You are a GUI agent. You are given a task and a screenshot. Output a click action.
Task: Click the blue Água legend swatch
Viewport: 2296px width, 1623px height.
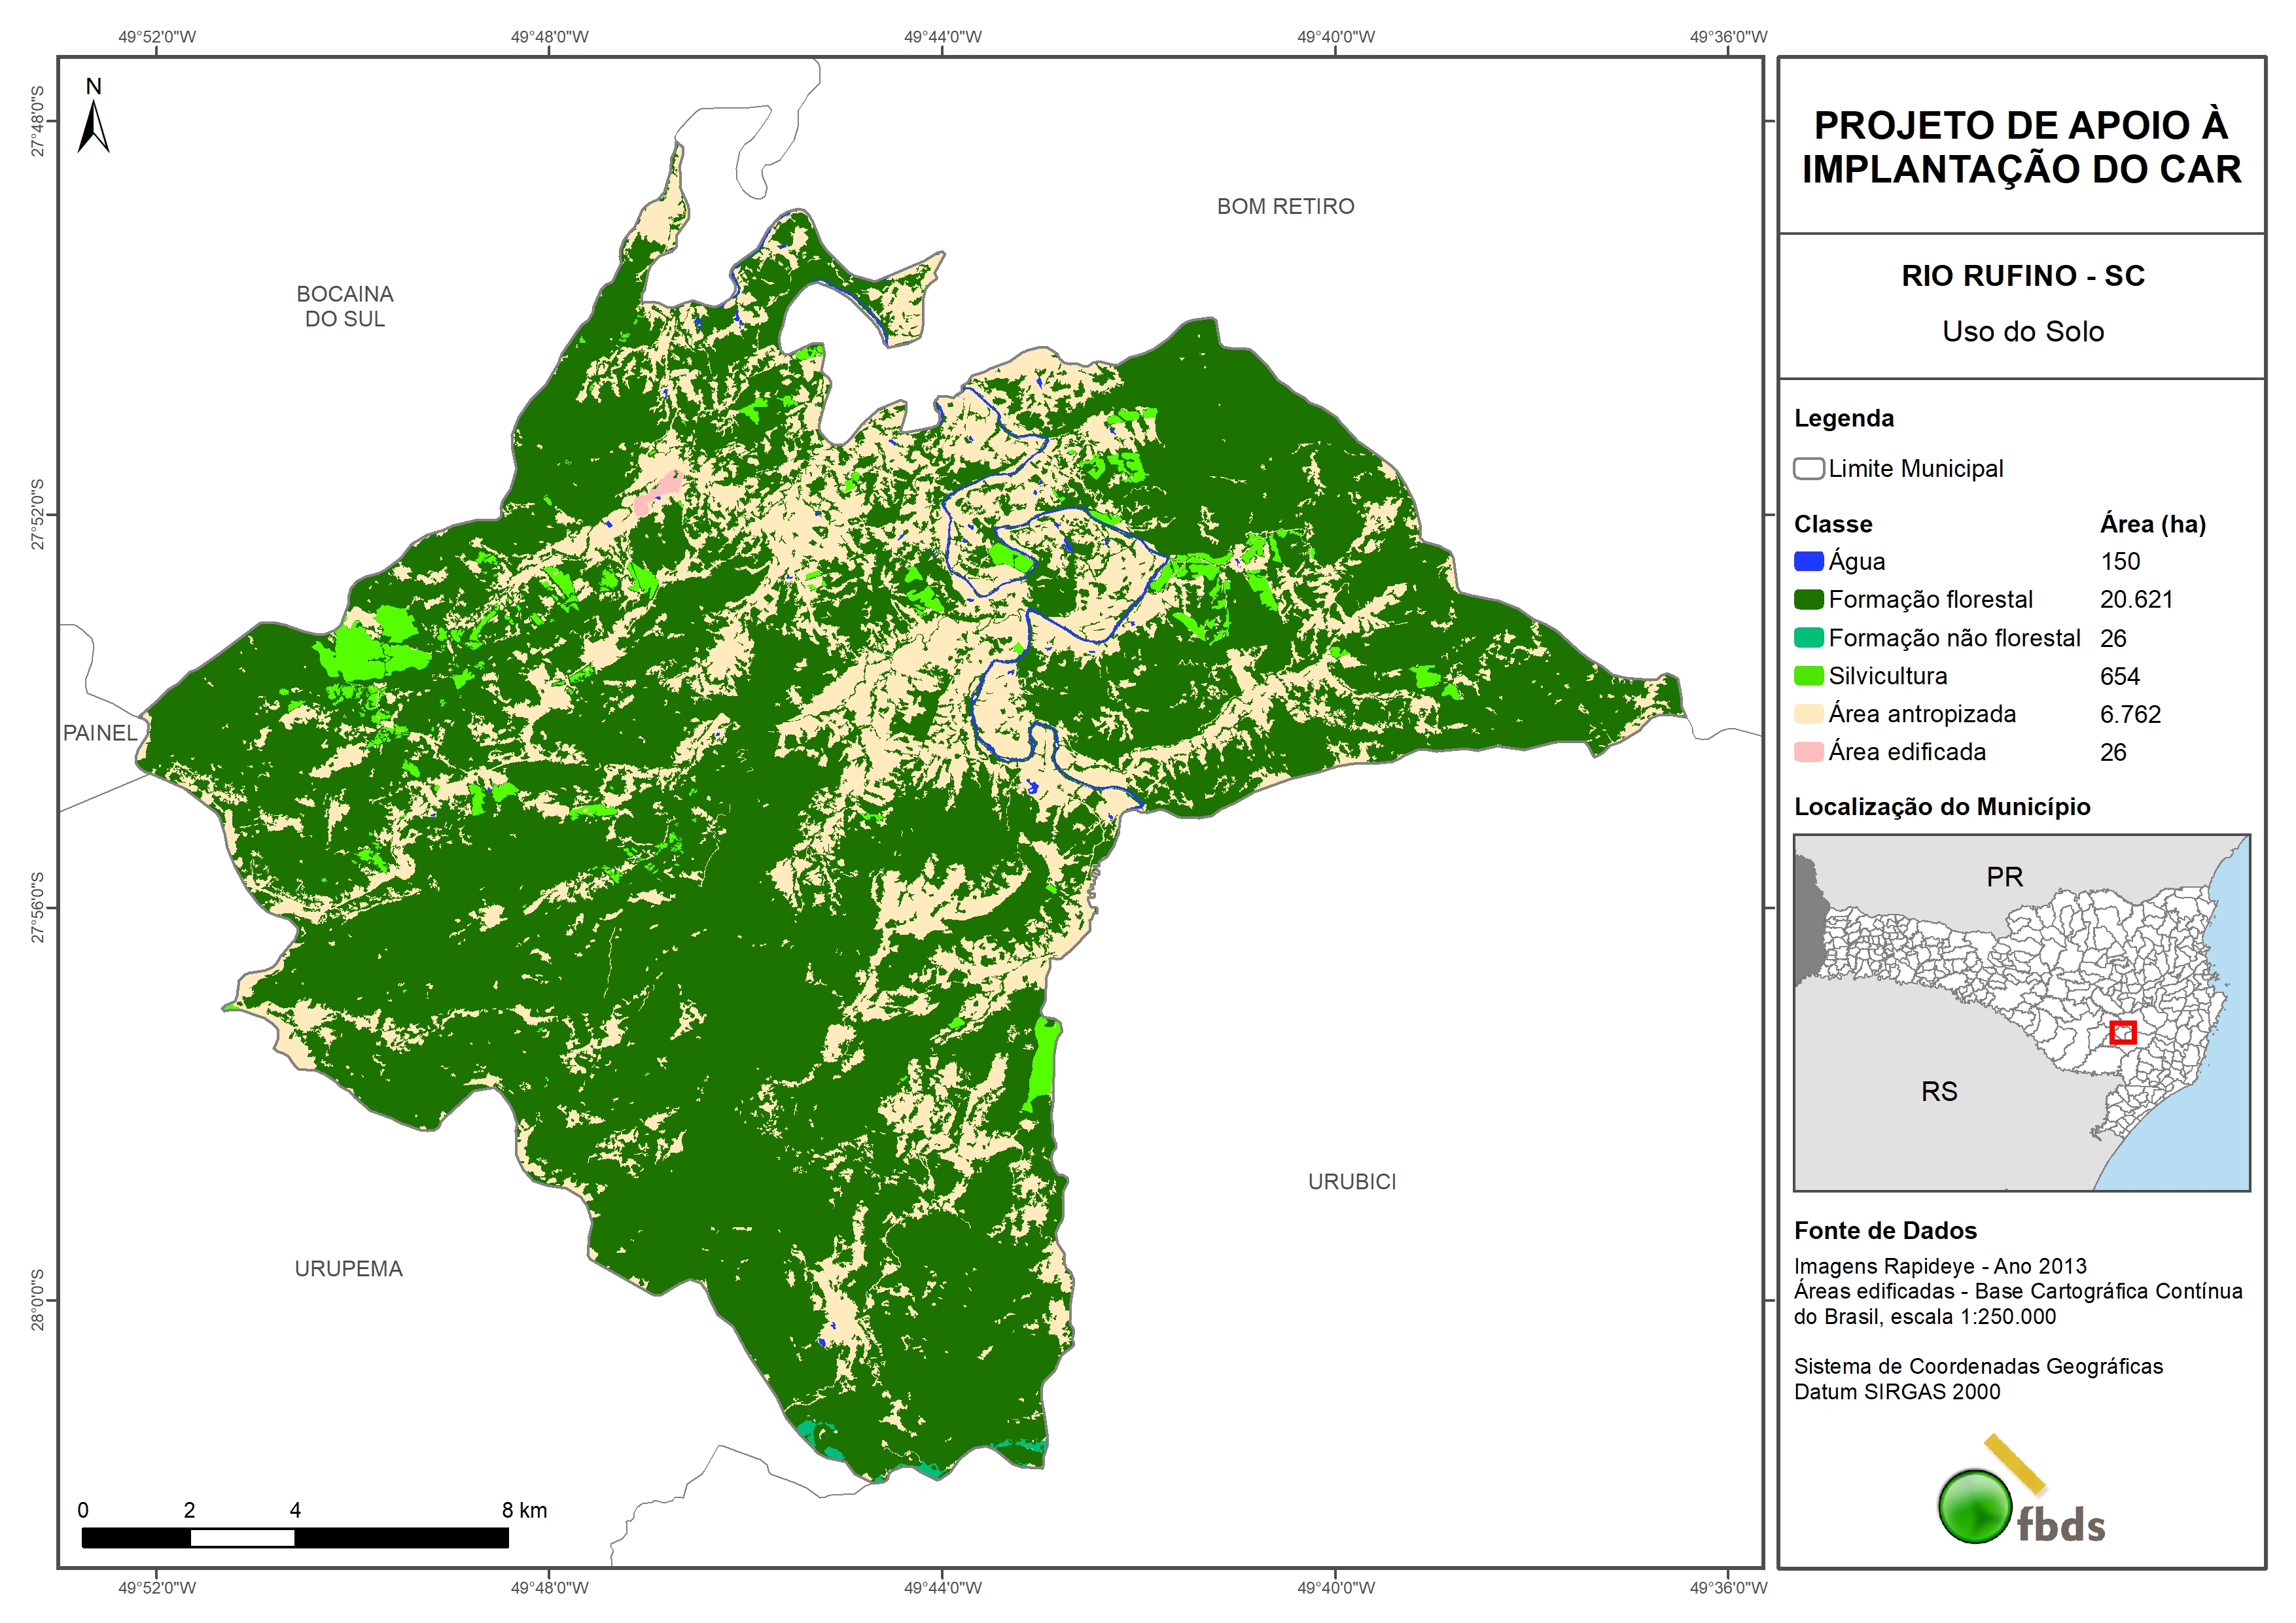[x=1808, y=562]
